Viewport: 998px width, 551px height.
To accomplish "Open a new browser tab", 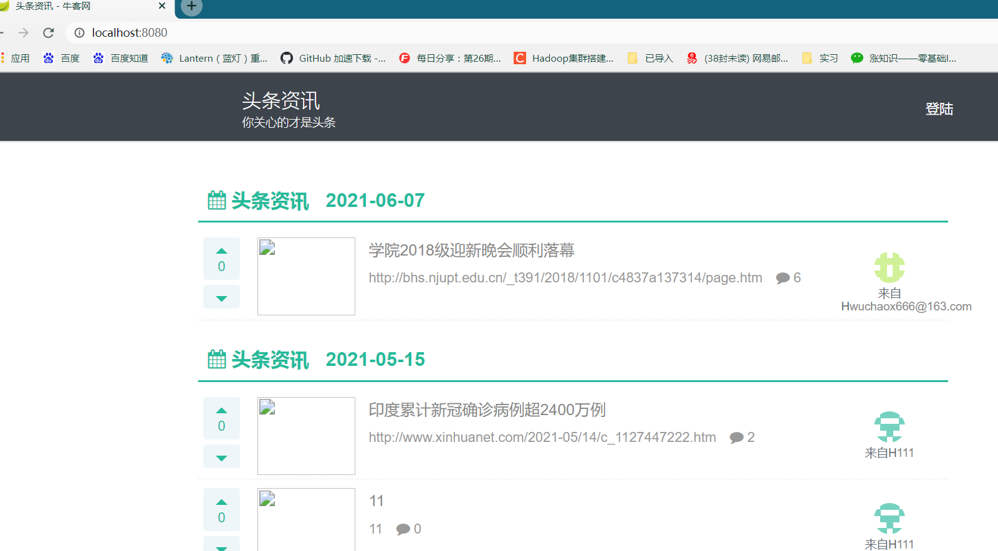I will (x=191, y=7).
